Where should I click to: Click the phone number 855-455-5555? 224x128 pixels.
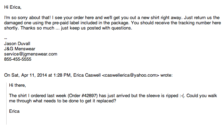(18, 59)
